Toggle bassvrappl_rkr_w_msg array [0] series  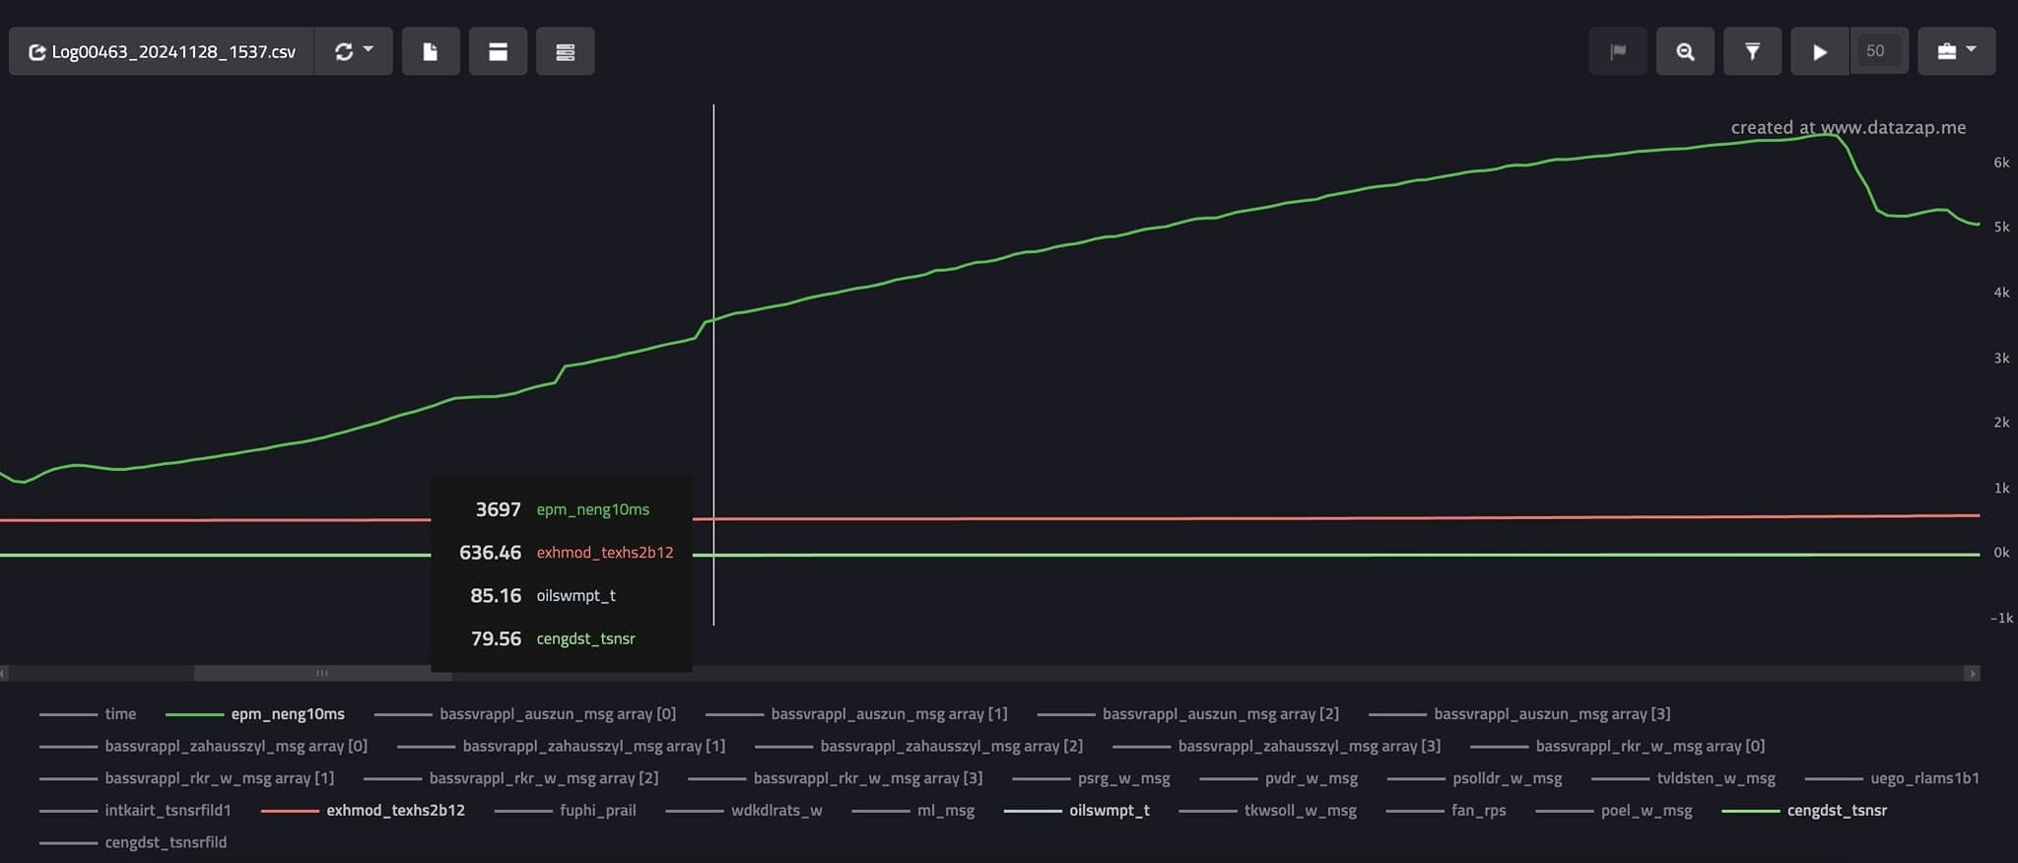click(1618, 747)
